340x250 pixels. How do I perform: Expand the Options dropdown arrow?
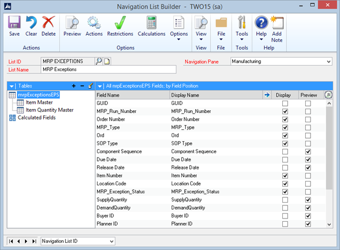pos(179,39)
